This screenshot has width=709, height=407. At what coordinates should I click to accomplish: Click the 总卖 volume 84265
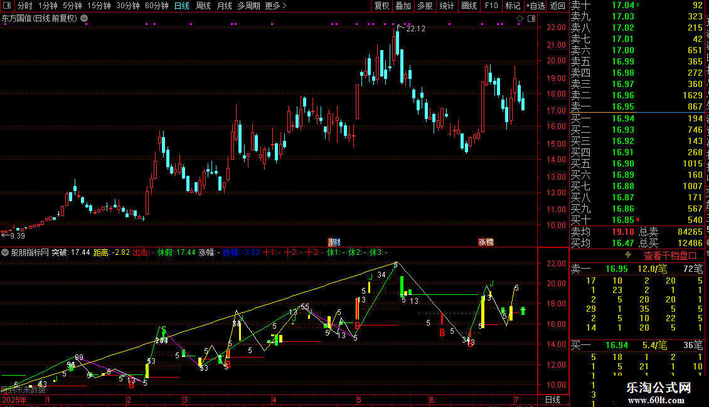690,232
